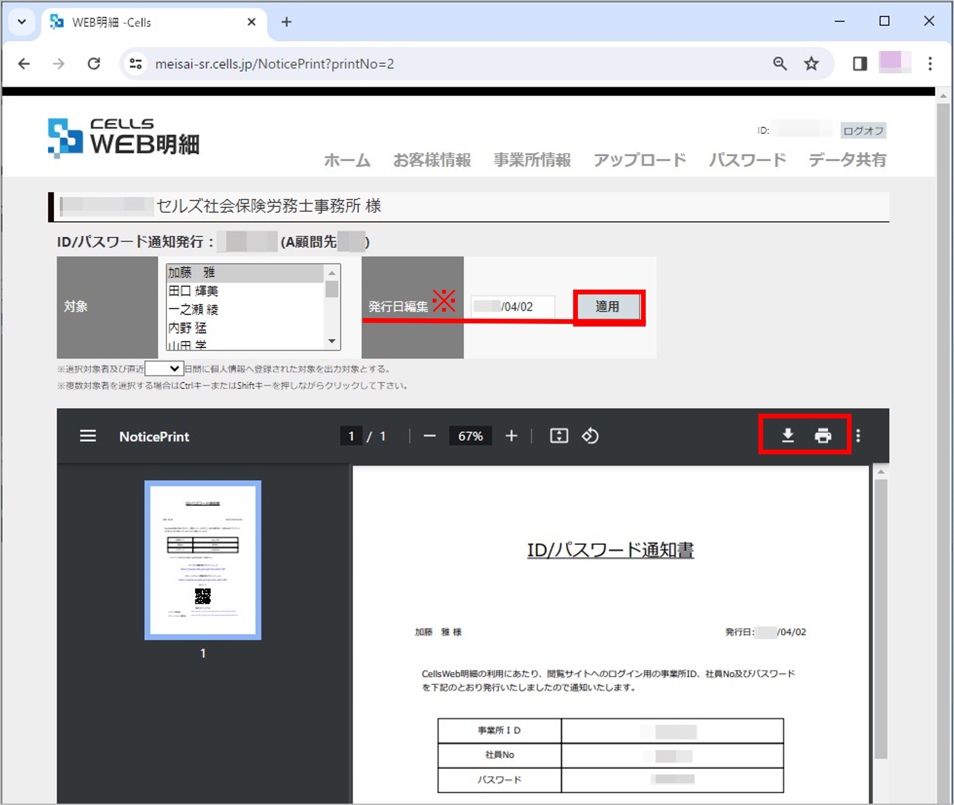Open the PDF viewer more options menu
Screen dimensions: 954x805
(x=859, y=436)
